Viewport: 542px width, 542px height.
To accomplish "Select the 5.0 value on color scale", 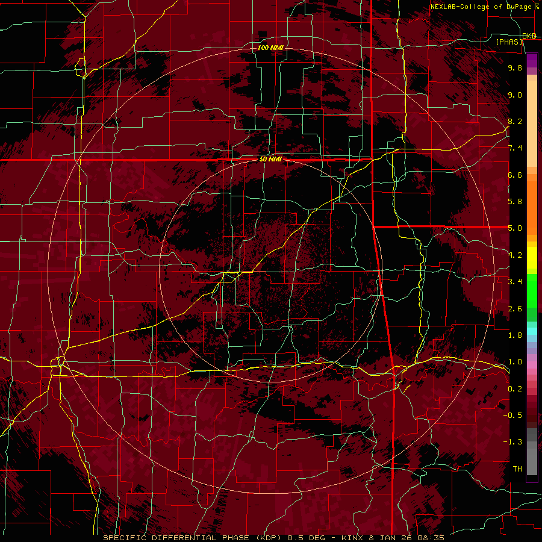I will [x=515, y=228].
